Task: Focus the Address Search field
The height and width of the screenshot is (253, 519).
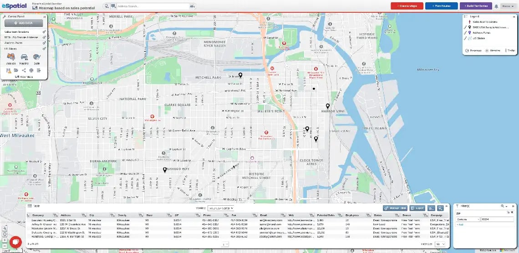Action: pos(153,6)
